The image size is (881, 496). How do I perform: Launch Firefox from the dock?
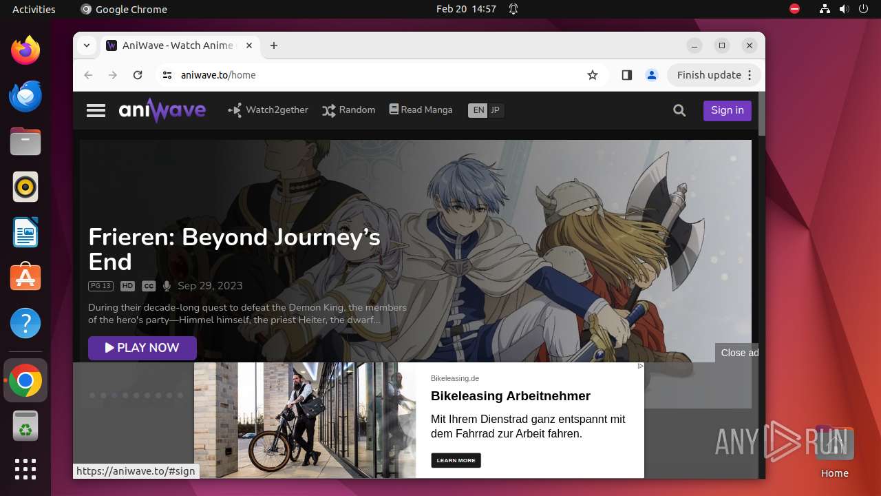[25, 50]
